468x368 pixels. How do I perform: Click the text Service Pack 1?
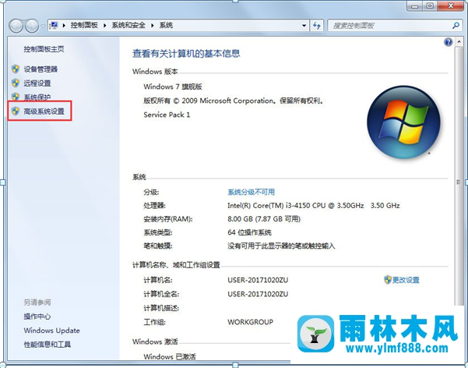coord(167,115)
